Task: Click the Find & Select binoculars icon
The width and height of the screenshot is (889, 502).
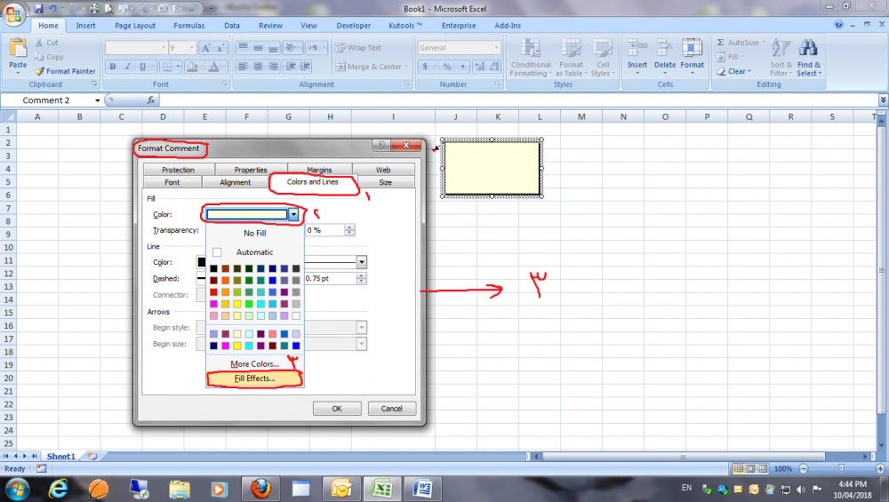Action: [x=808, y=48]
